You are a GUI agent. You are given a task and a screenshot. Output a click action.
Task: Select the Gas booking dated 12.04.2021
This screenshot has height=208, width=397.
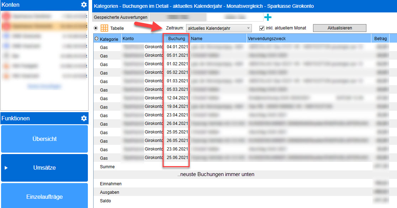point(177,98)
